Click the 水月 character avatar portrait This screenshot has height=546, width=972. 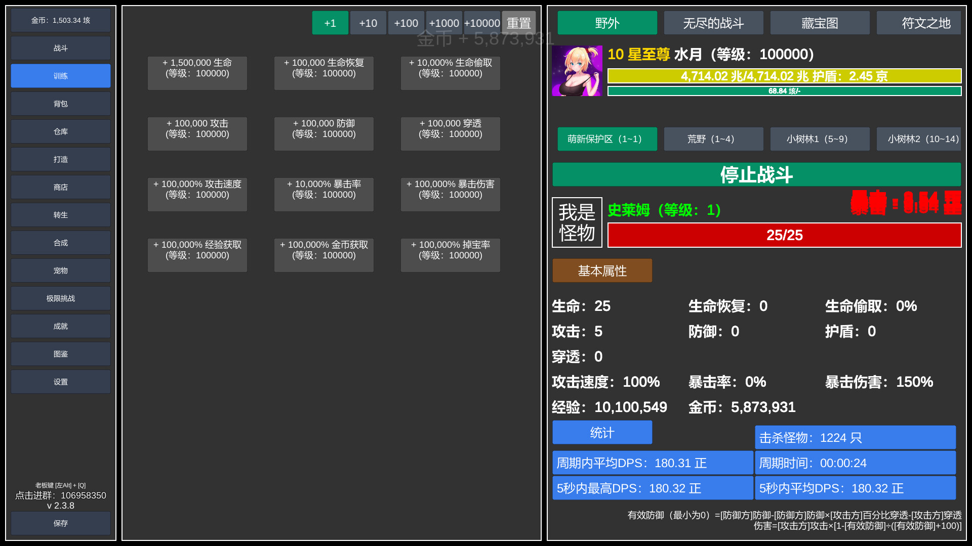click(x=577, y=71)
